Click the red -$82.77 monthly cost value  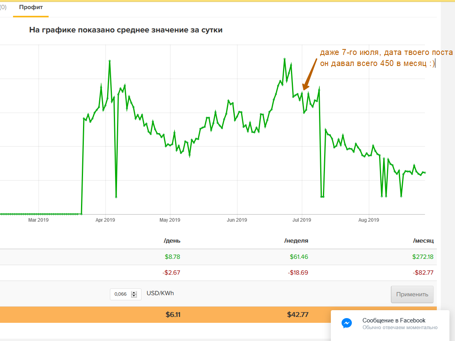tap(425, 273)
